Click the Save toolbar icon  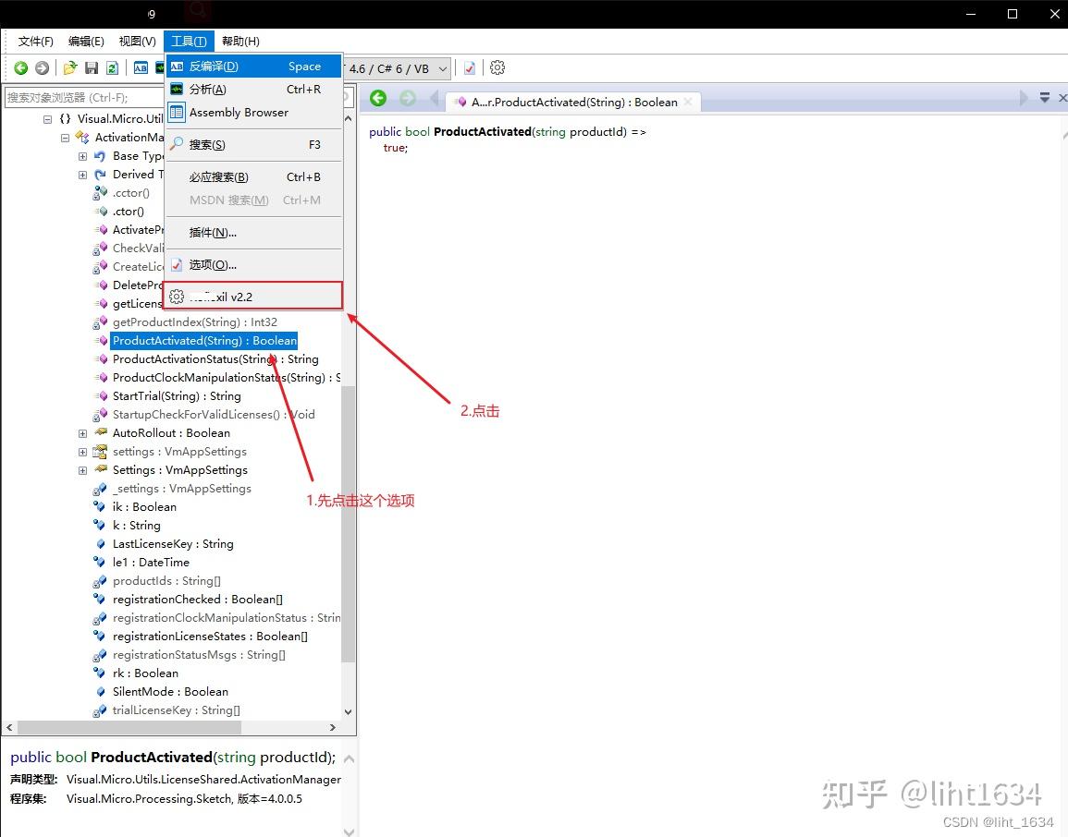pyautogui.click(x=92, y=67)
